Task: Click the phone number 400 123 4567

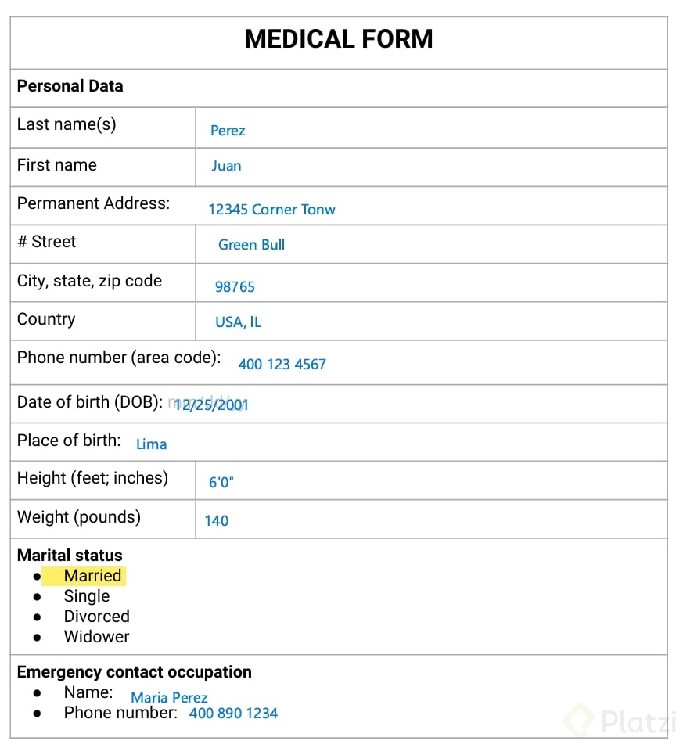Action: (282, 365)
